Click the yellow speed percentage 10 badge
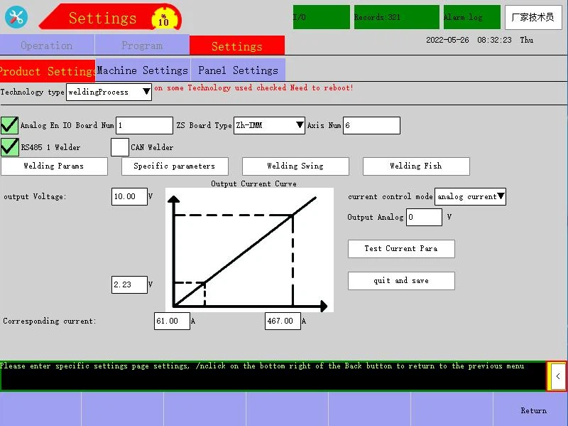Viewport: 568px width, 426px height. click(x=163, y=18)
